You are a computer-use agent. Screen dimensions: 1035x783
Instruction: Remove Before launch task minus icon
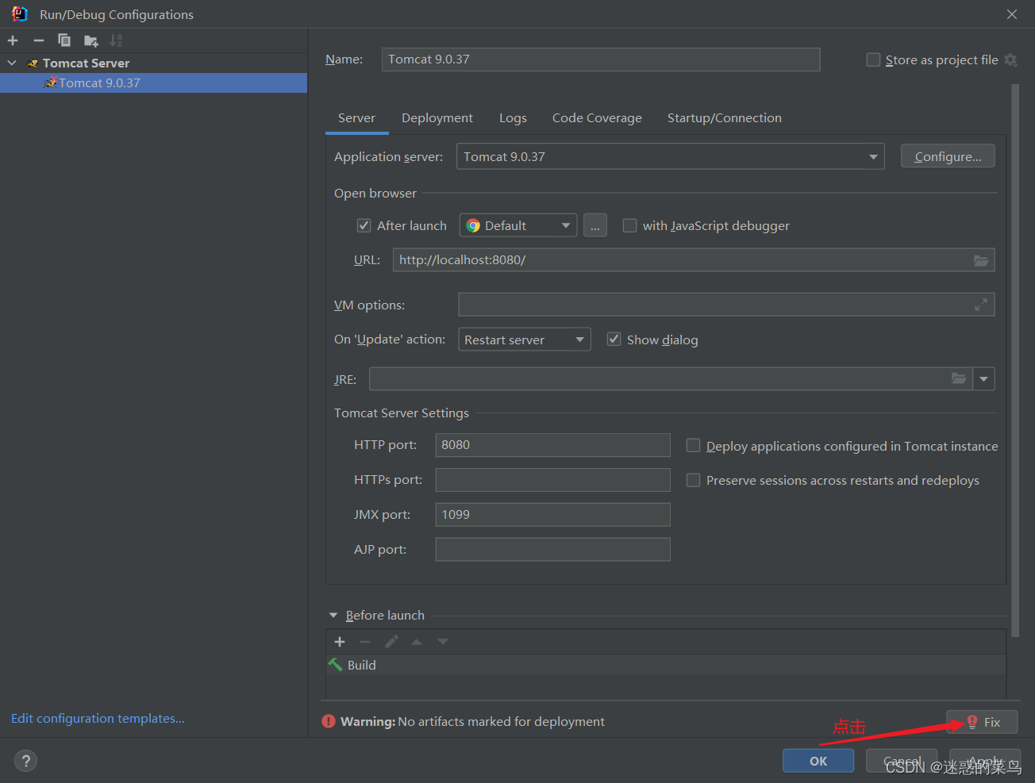click(365, 642)
